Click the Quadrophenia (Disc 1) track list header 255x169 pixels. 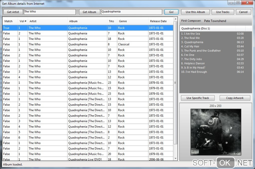[x=207, y=29]
